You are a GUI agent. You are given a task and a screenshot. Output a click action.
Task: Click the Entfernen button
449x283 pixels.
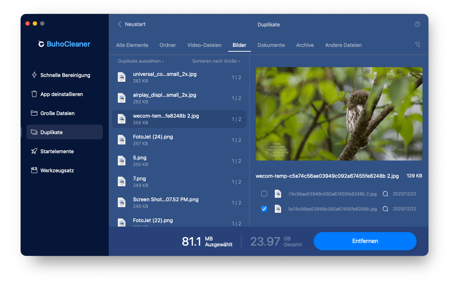click(x=365, y=241)
